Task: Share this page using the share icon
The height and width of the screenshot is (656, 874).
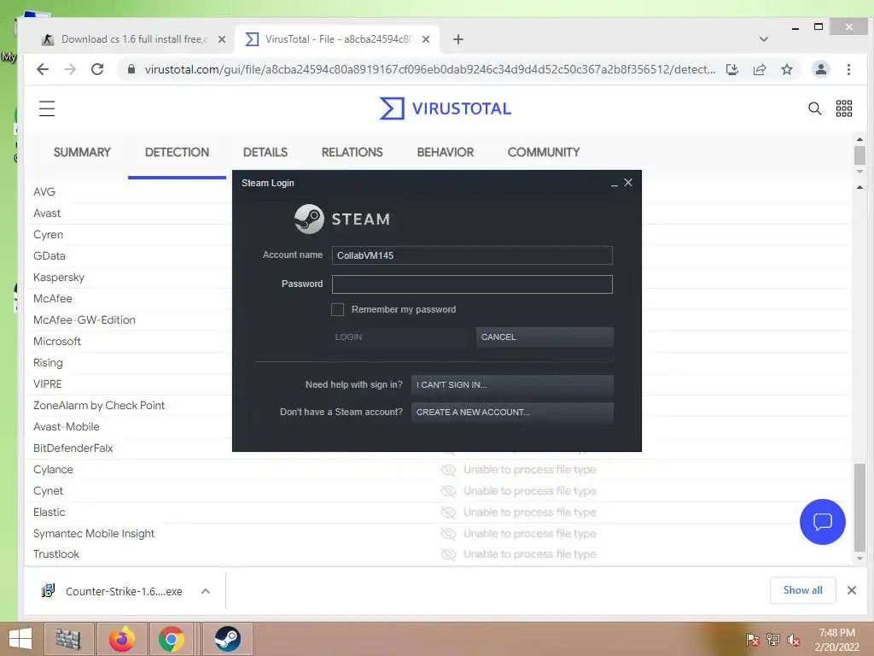Action: pyautogui.click(x=759, y=69)
